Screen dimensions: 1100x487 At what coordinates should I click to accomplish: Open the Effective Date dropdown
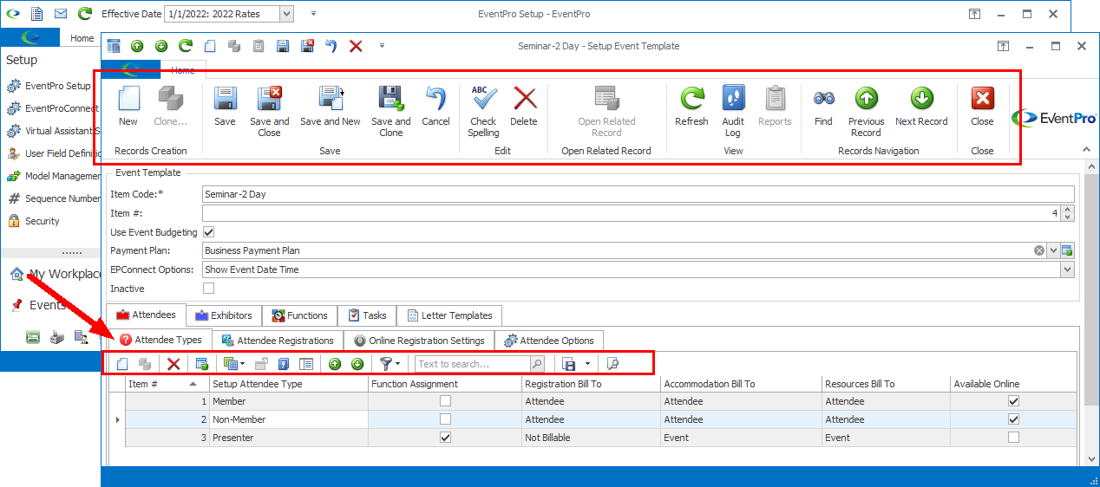(x=286, y=14)
